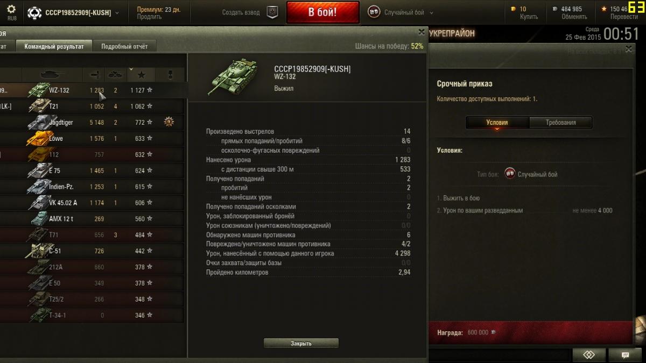Sort by damage dealt column icon
Image resolution: width=646 pixels, height=363 pixels.
94,74
